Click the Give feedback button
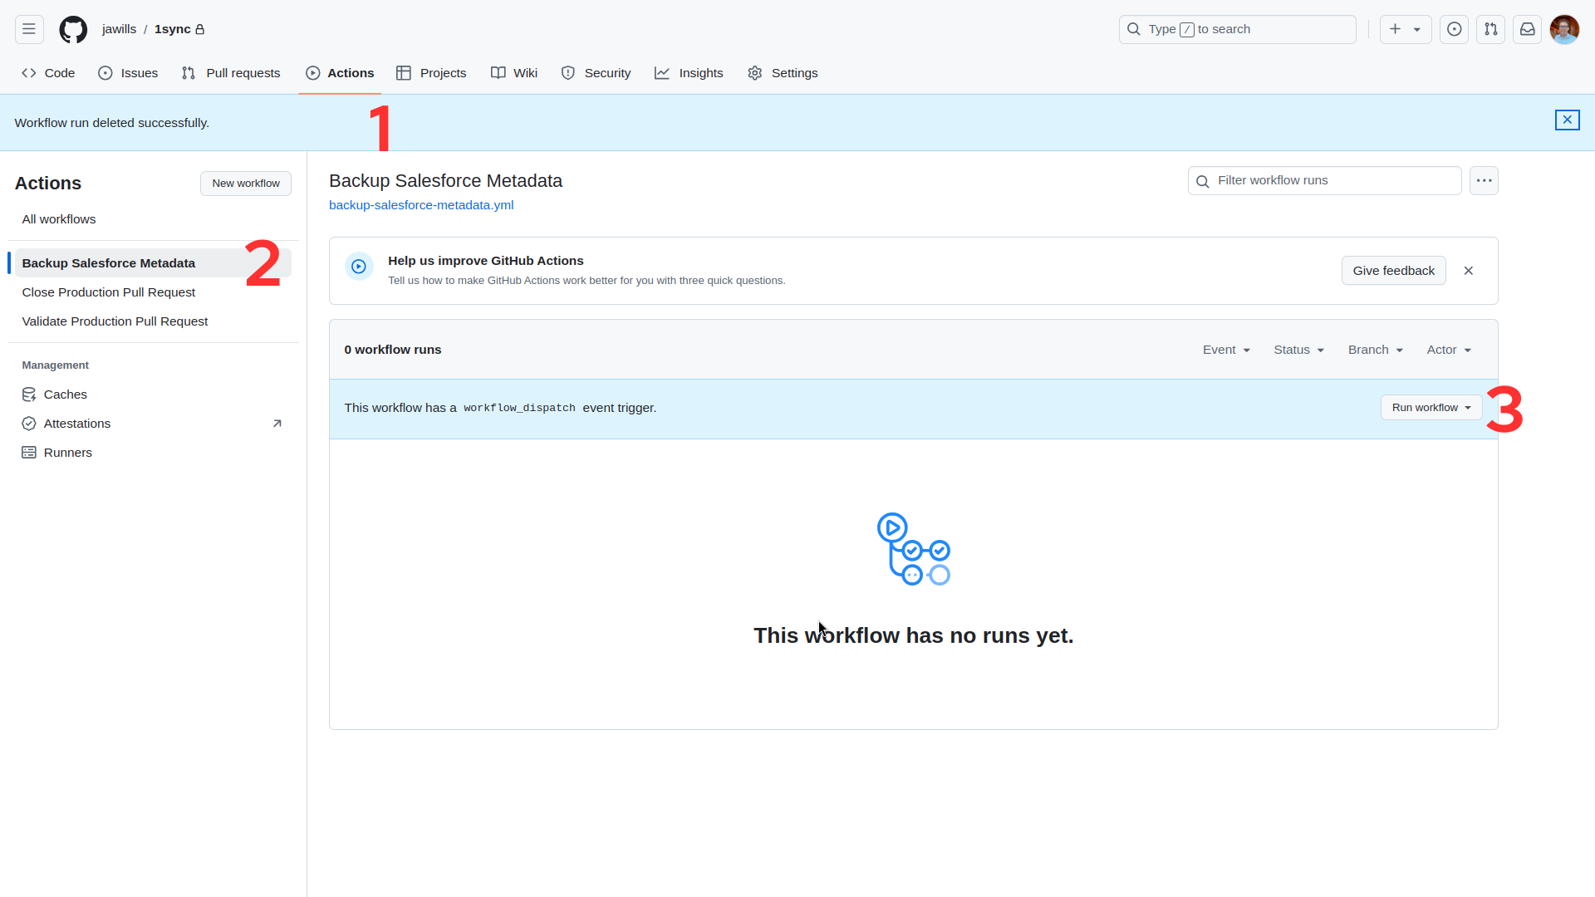 [x=1393, y=270]
